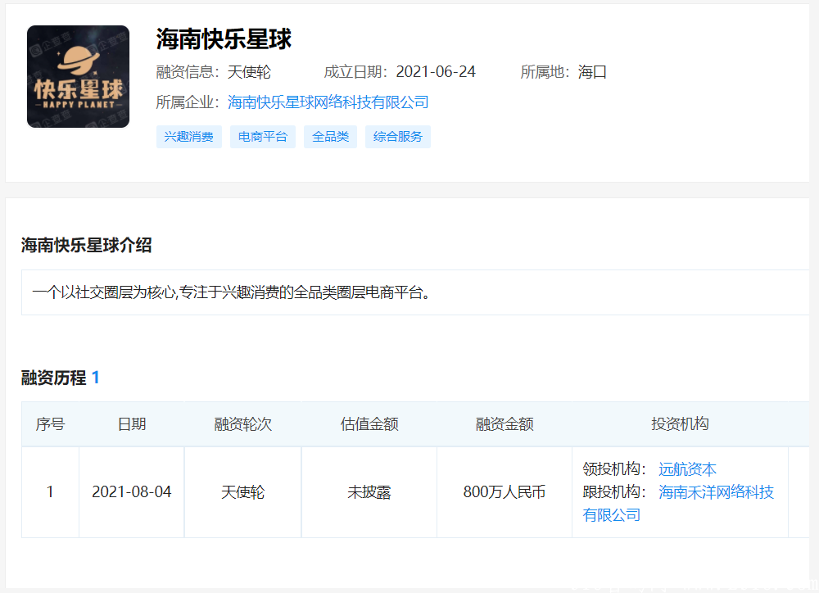Click the 投资机构 column header
The width and height of the screenshot is (819, 593).
point(680,424)
